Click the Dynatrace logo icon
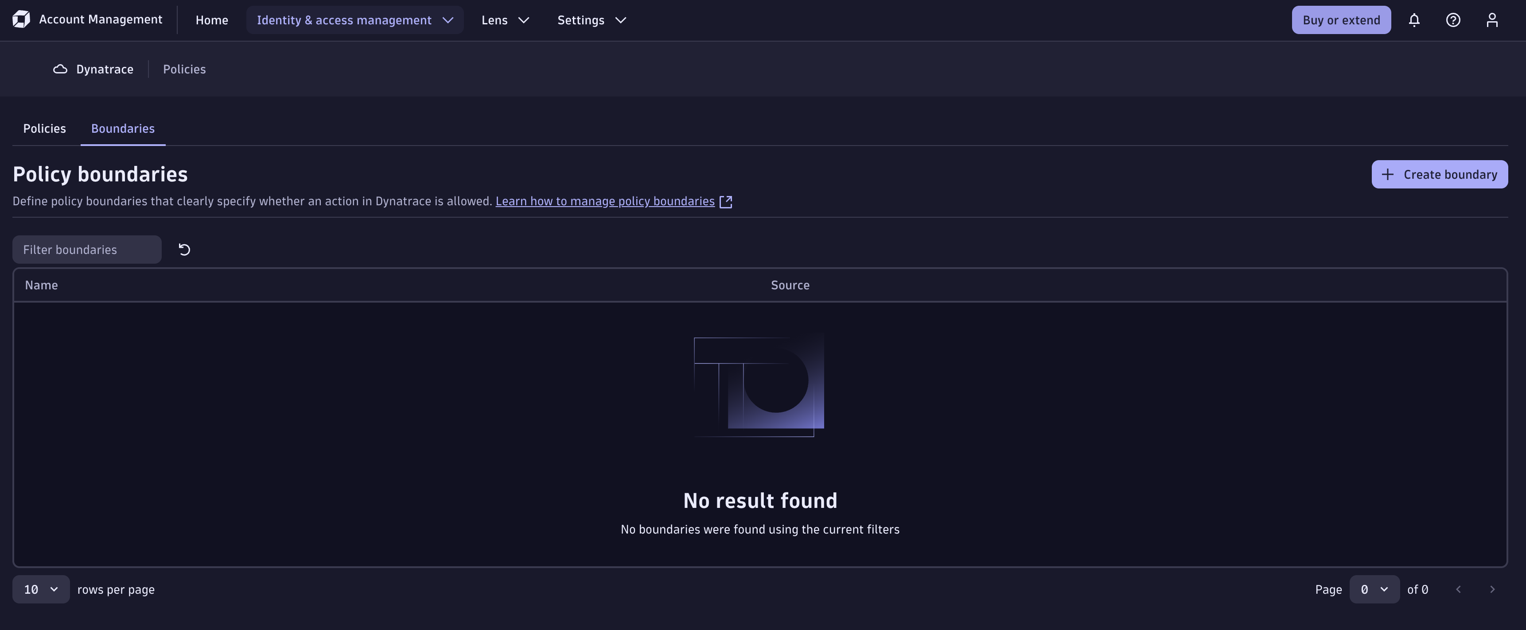The height and width of the screenshot is (630, 1526). click(21, 19)
